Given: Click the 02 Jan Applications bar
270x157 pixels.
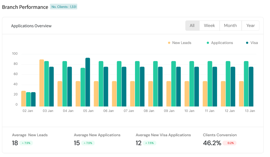Looking at the screenshot, I should [x=28, y=99].
